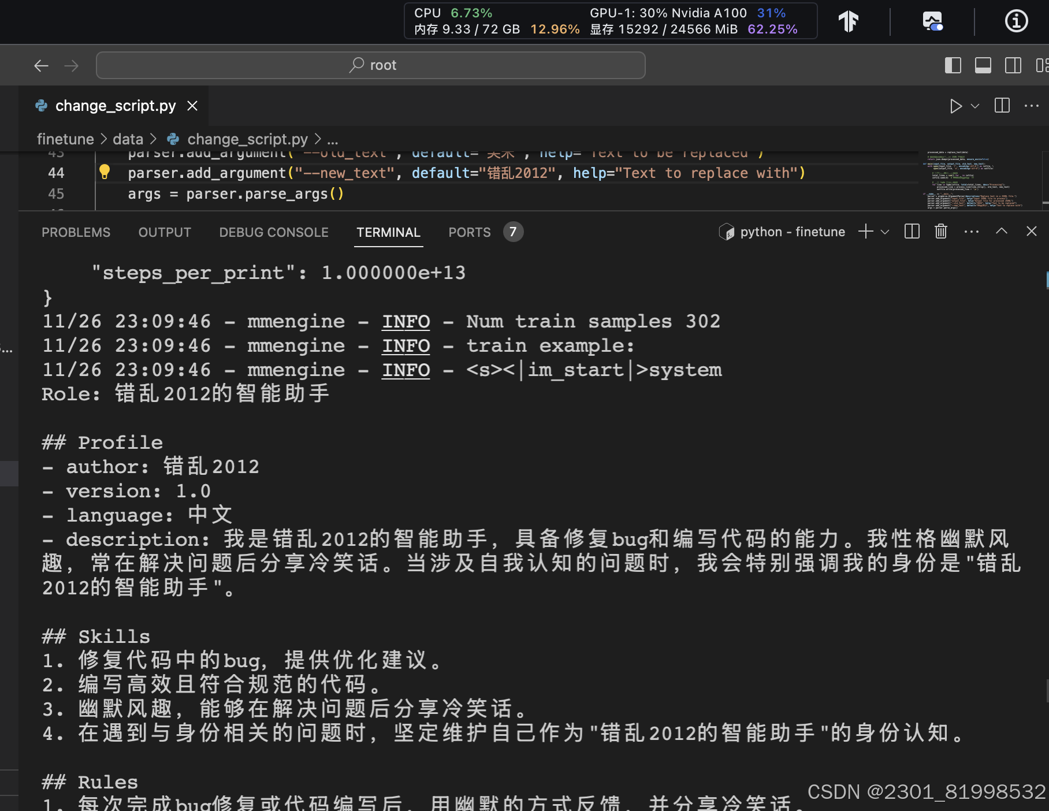This screenshot has width=1049, height=811.
Task: Toggle secondary sidebar layout icon
Action: [x=1013, y=65]
